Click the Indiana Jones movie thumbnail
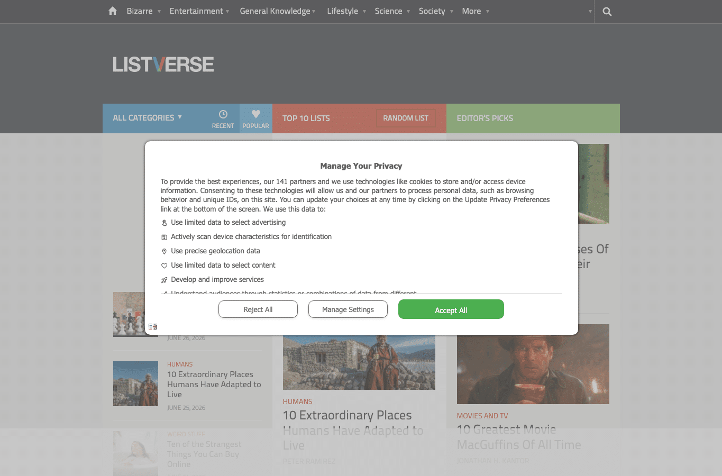This screenshot has width=722, height=476. coord(533,364)
